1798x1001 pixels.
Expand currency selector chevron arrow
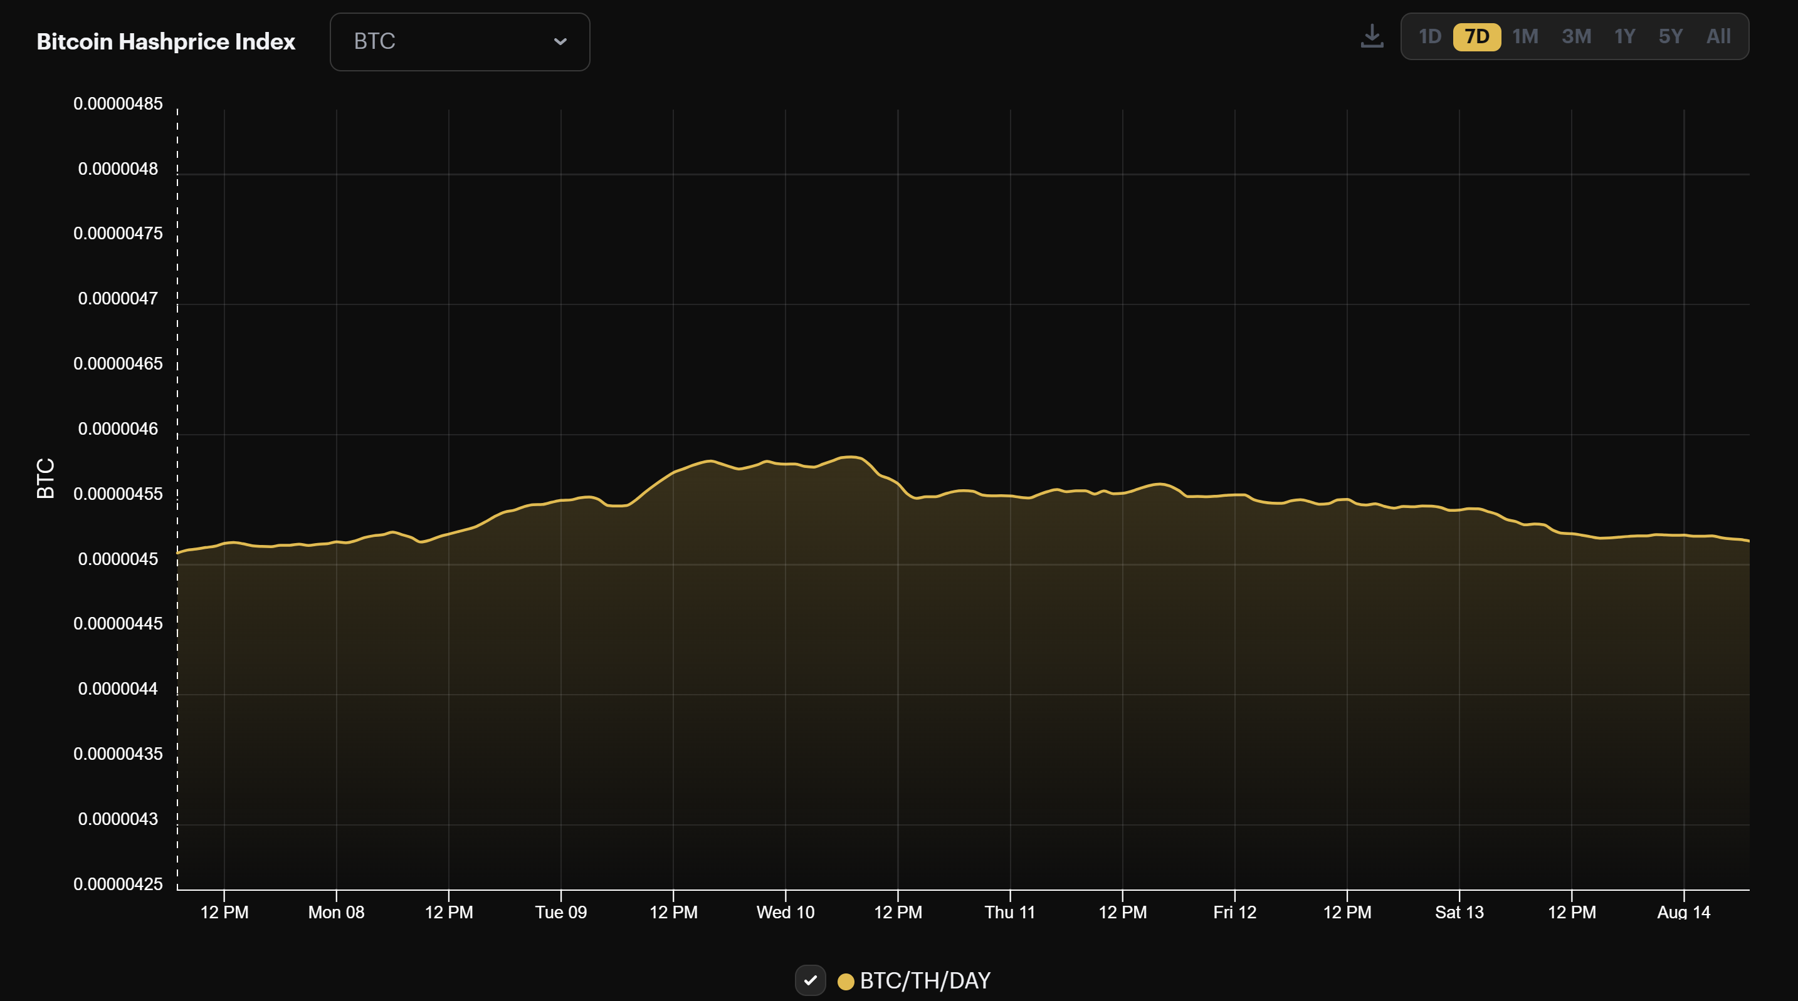(560, 42)
